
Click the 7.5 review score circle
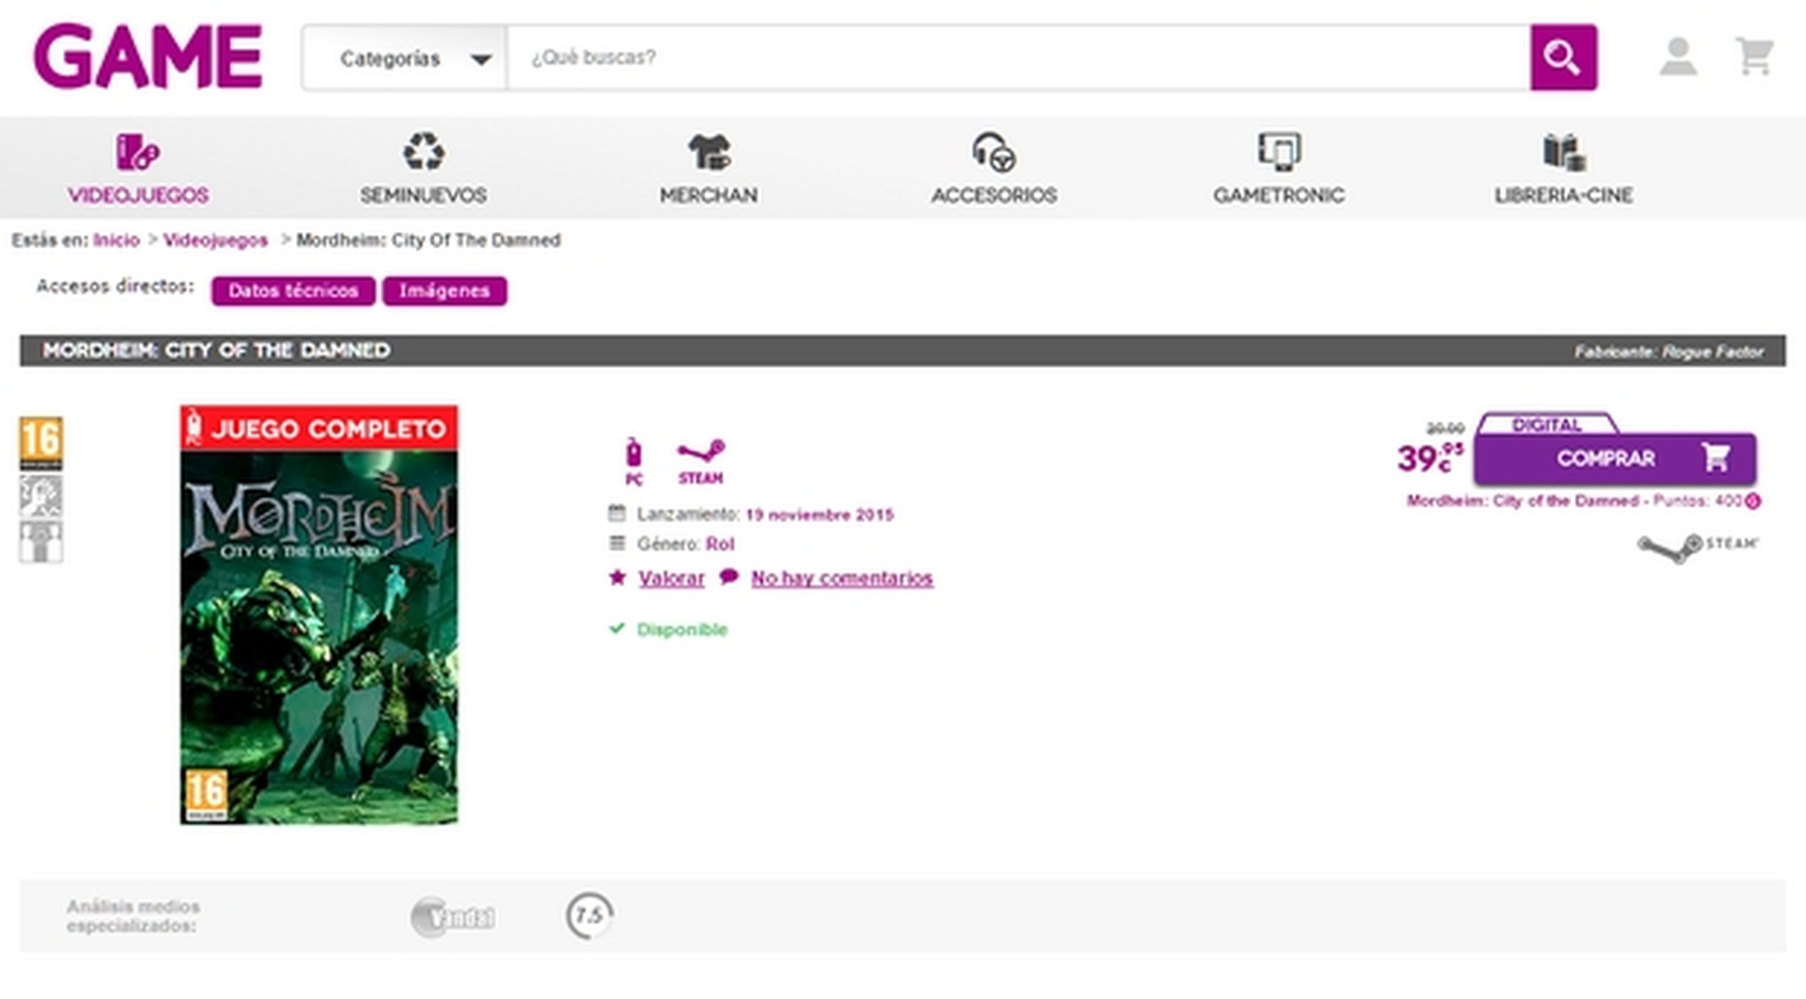tap(589, 916)
